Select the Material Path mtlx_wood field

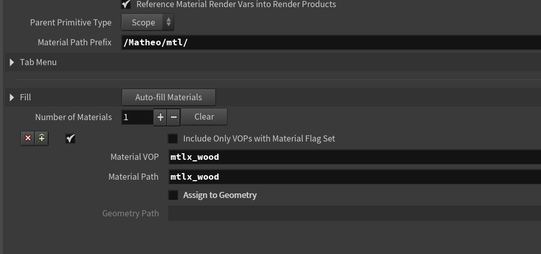[354, 177]
